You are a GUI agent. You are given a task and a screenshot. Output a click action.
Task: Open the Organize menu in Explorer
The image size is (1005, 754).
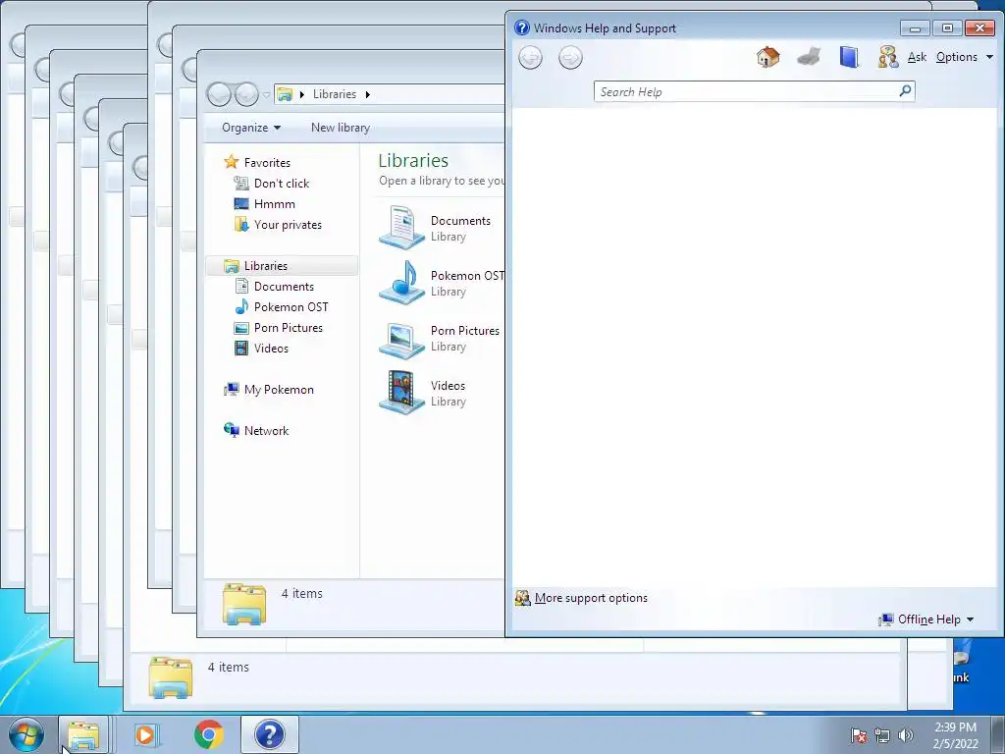pyautogui.click(x=251, y=128)
